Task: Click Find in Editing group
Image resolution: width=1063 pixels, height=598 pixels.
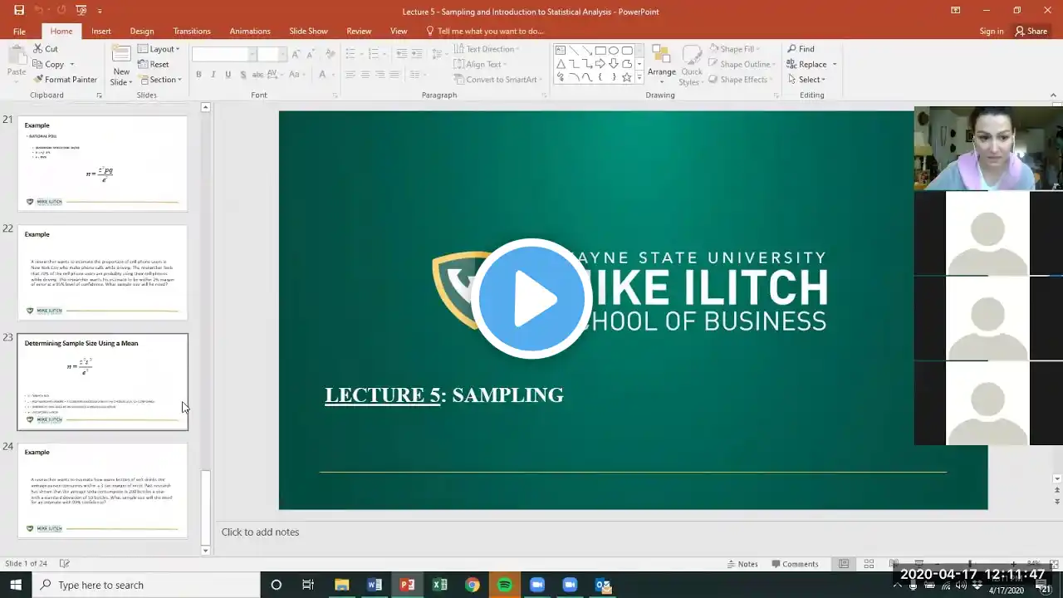Action: [801, 49]
